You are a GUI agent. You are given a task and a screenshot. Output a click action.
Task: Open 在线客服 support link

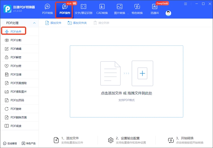pyautogui.click(x=10, y=143)
